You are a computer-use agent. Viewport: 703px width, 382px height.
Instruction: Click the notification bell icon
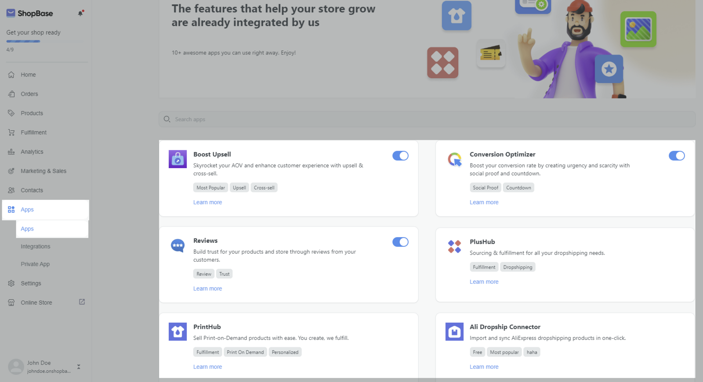click(80, 13)
